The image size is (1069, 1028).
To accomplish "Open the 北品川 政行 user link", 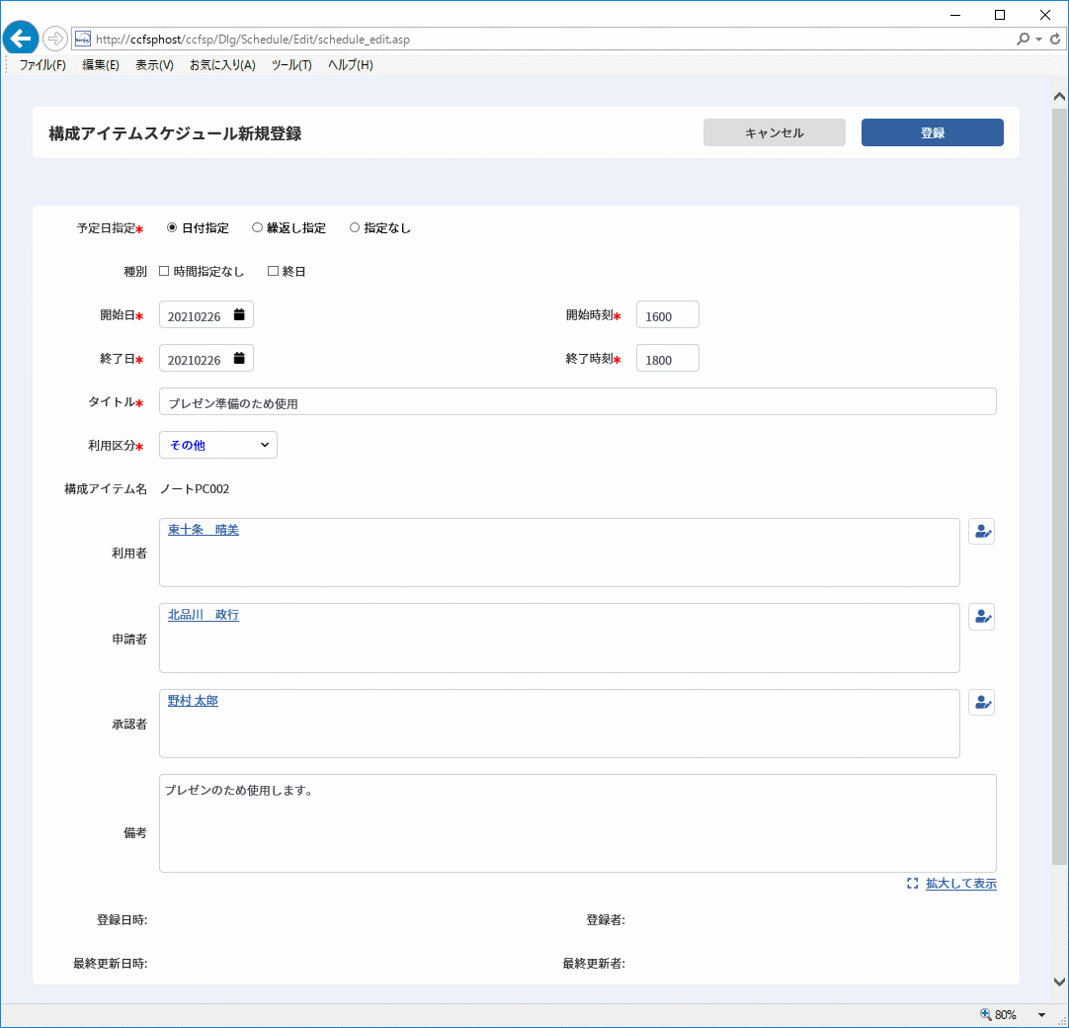I will (204, 615).
